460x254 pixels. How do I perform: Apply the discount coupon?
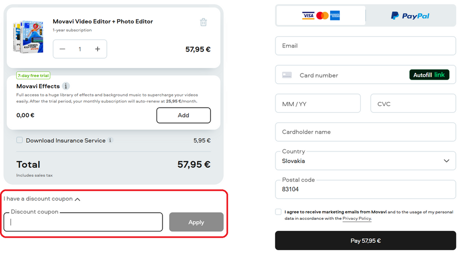click(x=196, y=222)
